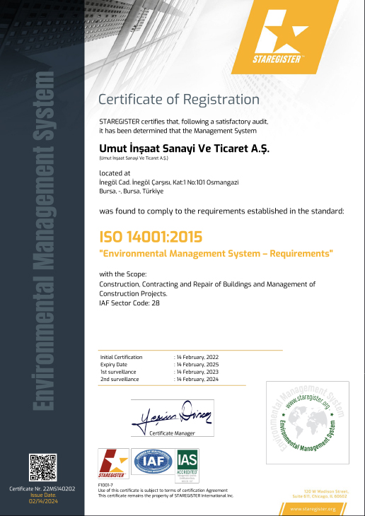Click 'This certificate remains the property of STAREGISTER' line

coord(166,496)
